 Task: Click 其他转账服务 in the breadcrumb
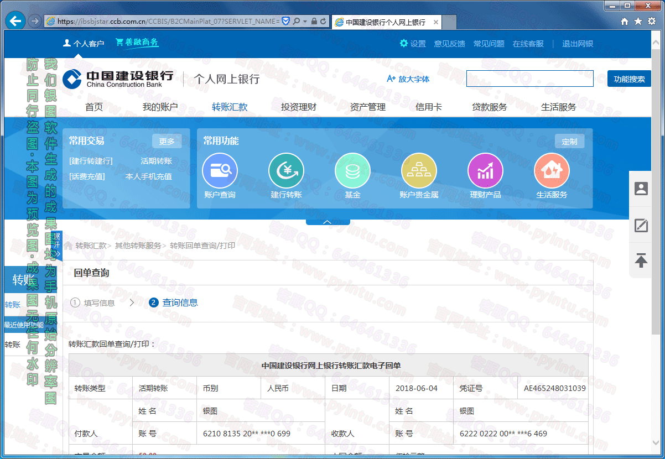pos(138,246)
